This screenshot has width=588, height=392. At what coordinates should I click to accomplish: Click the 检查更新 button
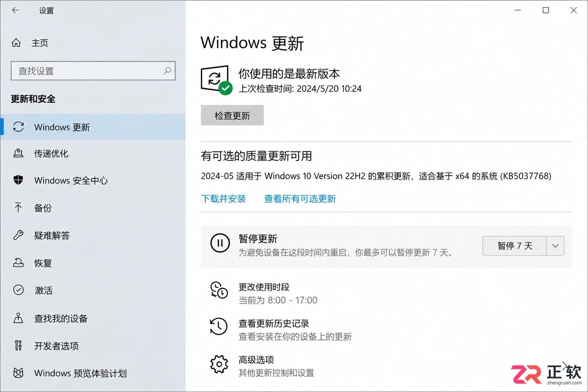coord(232,115)
